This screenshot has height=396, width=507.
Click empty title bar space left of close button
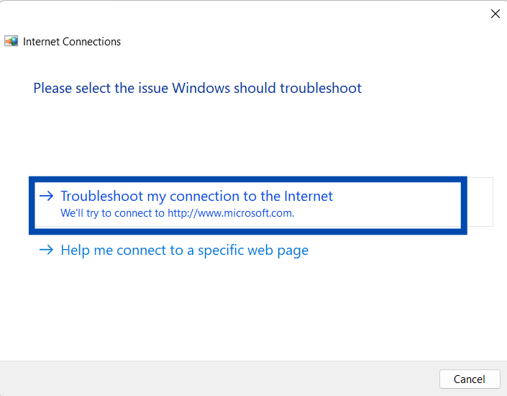(288, 14)
